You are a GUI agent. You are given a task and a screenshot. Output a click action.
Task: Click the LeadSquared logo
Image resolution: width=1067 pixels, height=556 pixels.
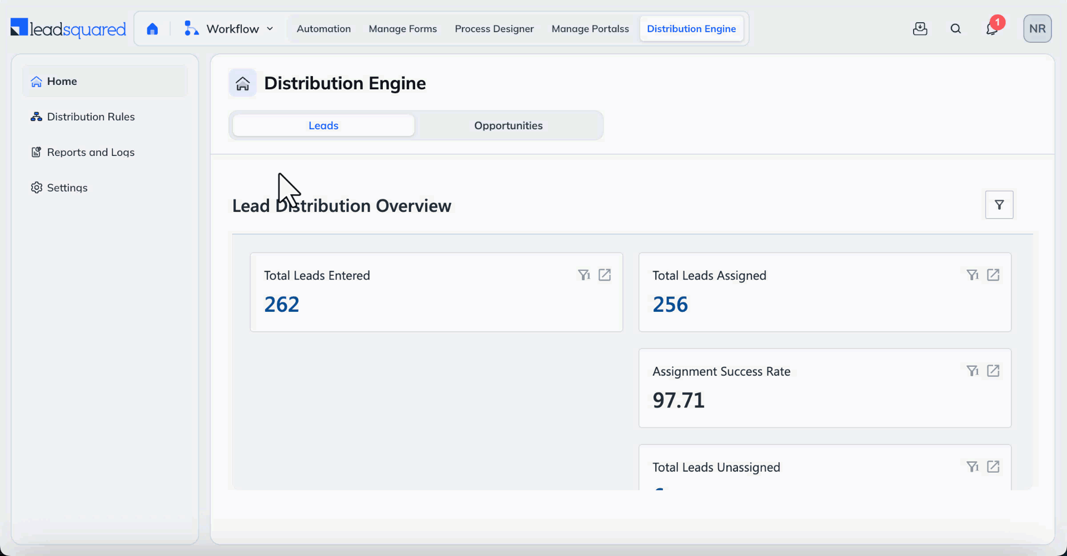(x=68, y=29)
